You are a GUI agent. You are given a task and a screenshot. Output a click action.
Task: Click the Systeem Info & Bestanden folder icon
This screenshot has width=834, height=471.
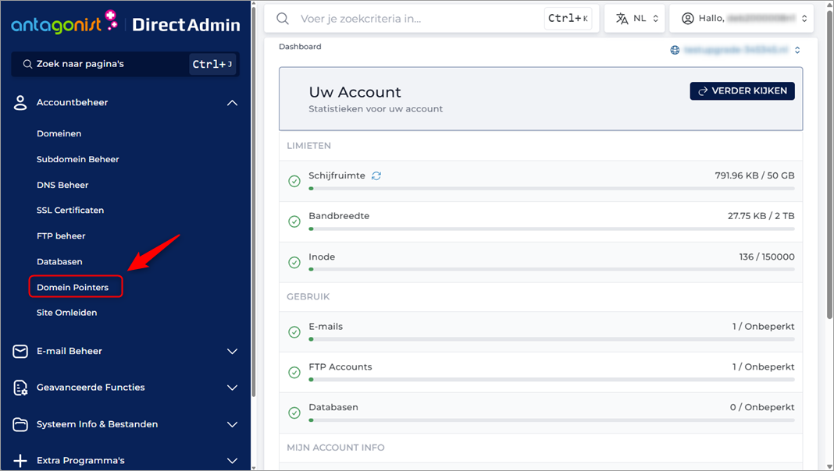coord(20,424)
